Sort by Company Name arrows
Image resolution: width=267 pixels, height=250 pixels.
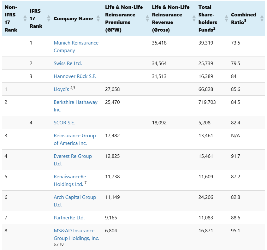point(98,18)
